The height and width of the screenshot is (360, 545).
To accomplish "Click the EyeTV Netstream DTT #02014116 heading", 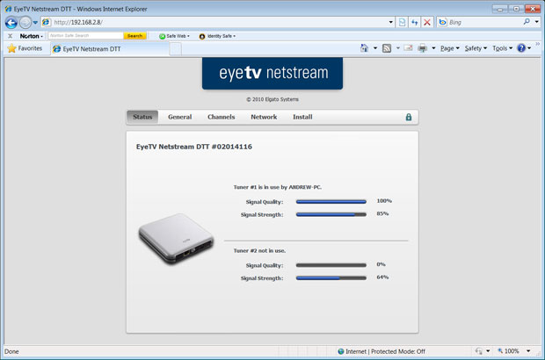I will (x=194, y=147).
